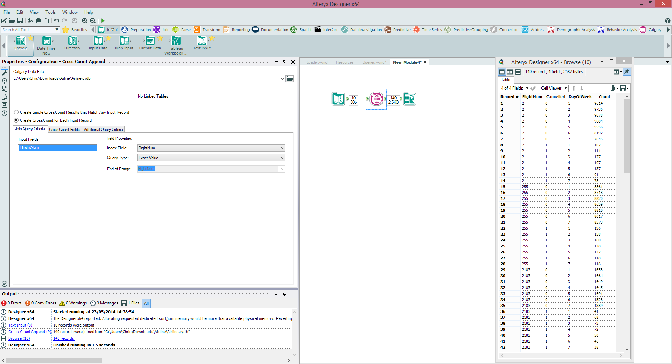Open the Tools menu
This screenshot has height=364, width=672.
(50, 12)
